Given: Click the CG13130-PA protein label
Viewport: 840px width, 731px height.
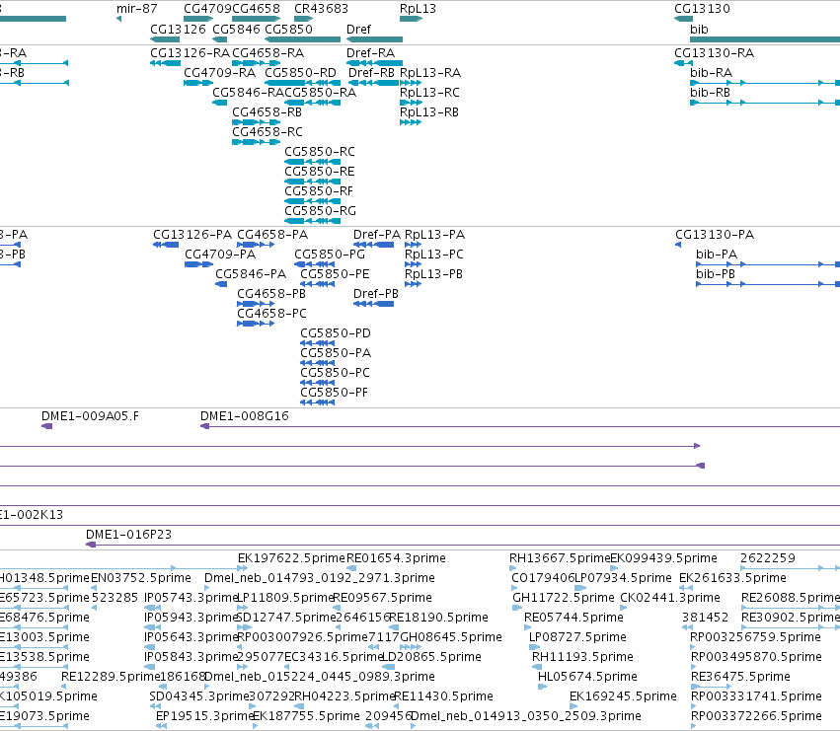Looking at the screenshot, I should [x=715, y=235].
